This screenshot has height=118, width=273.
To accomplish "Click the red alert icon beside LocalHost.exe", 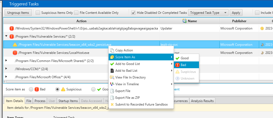I will pyautogui.click(x=15, y=53).
